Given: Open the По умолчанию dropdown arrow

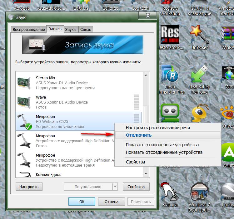Looking at the screenshot, I should click(115, 187).
